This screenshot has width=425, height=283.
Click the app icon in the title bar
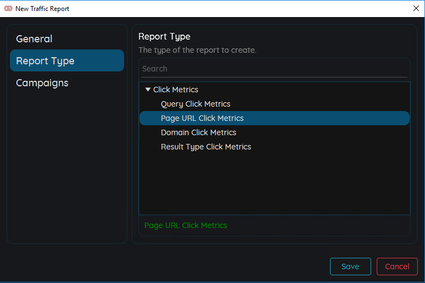click(x=8, y=8)
